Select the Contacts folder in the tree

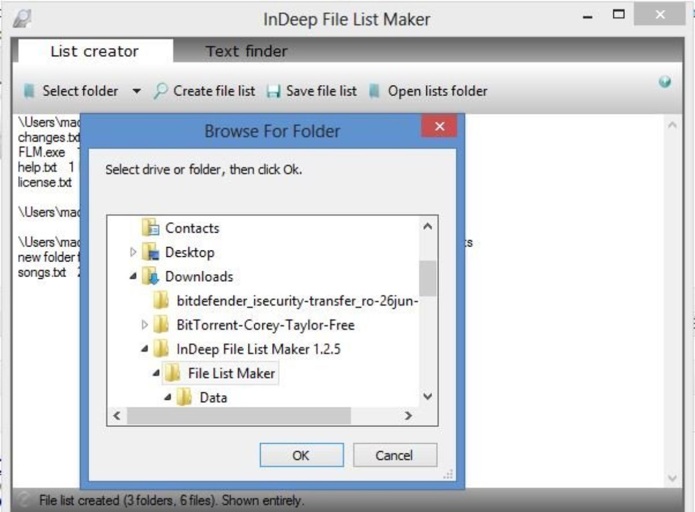pyautogui.click(x=192, y=228)
